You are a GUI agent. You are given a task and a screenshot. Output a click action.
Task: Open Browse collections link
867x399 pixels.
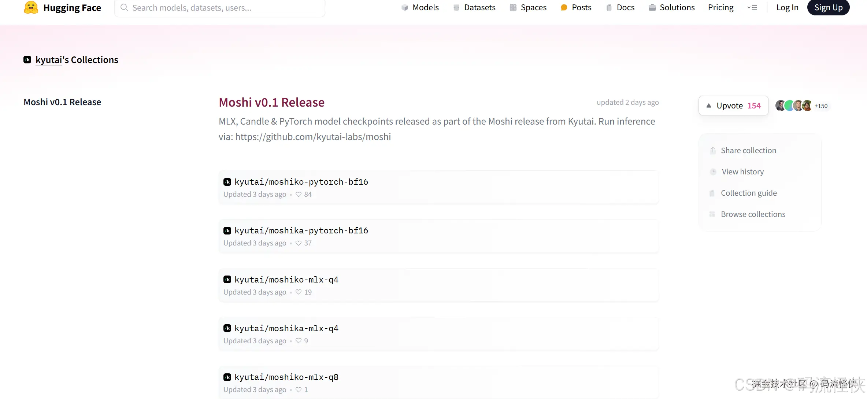(x=748, y=214)
